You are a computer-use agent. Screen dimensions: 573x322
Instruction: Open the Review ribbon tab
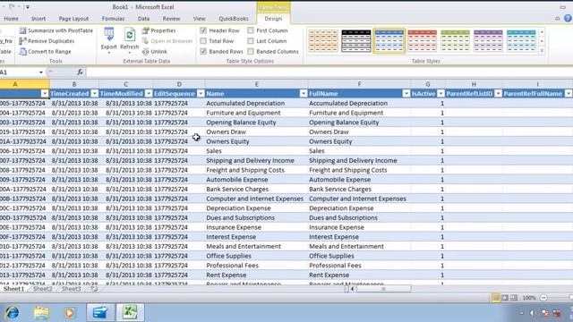(171, 19)
